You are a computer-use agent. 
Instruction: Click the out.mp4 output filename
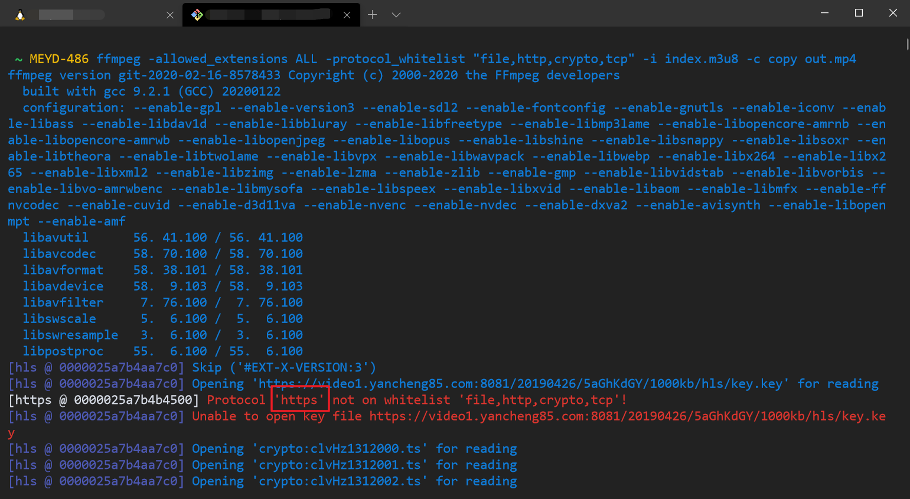(830, 59)
